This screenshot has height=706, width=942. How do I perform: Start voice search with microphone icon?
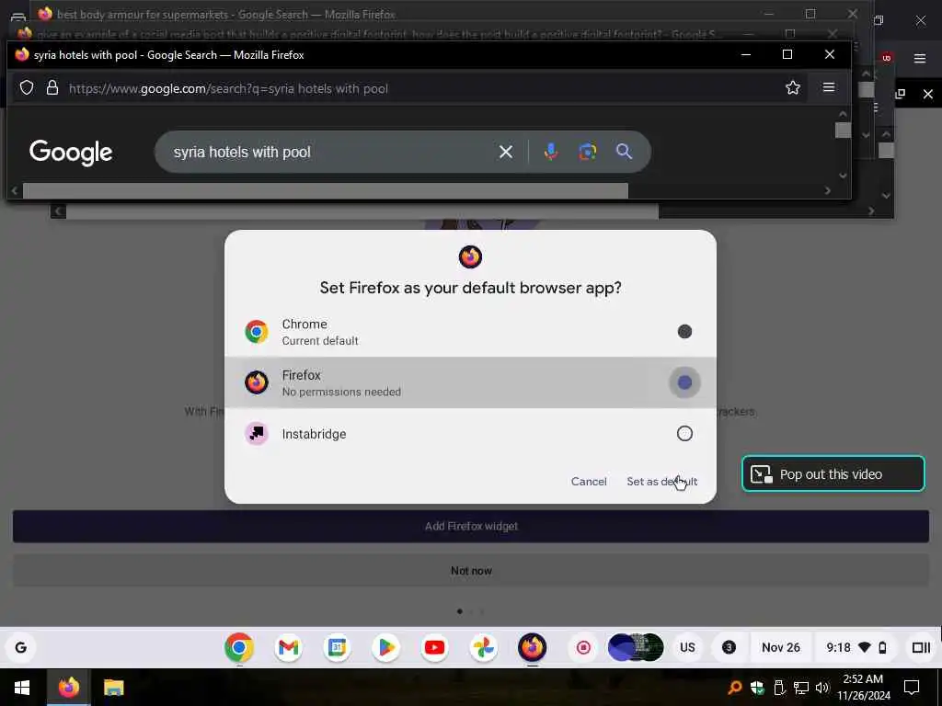click(x=550, y=152)
